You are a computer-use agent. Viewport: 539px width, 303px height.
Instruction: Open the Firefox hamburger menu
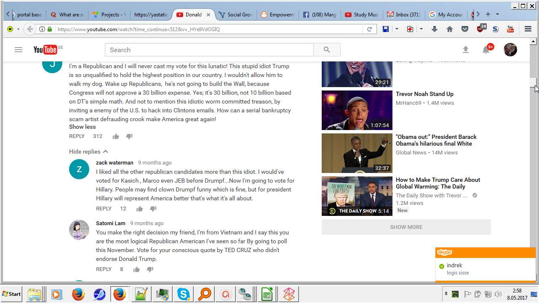click(528, 29)
